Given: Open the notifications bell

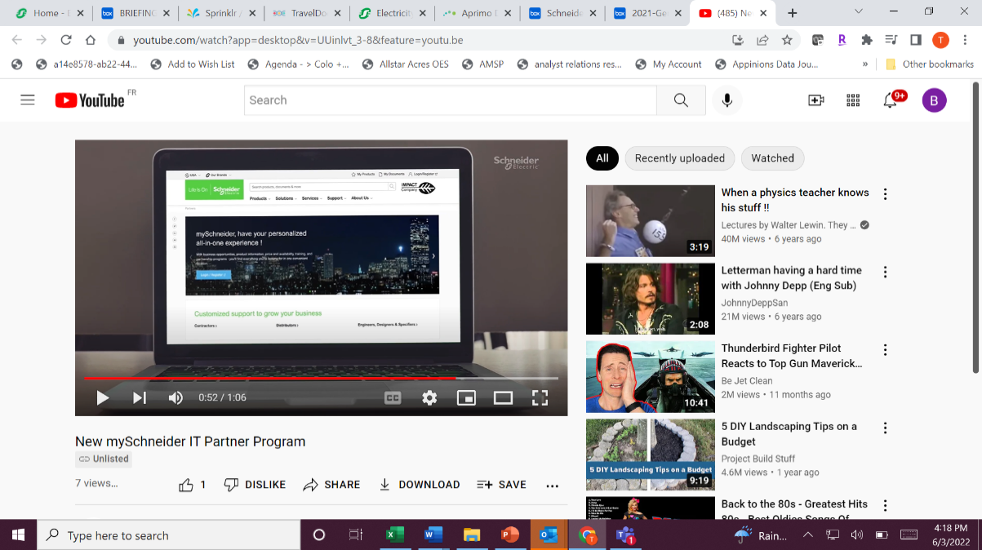Looking at the screenshot, I should click(891, 100).
